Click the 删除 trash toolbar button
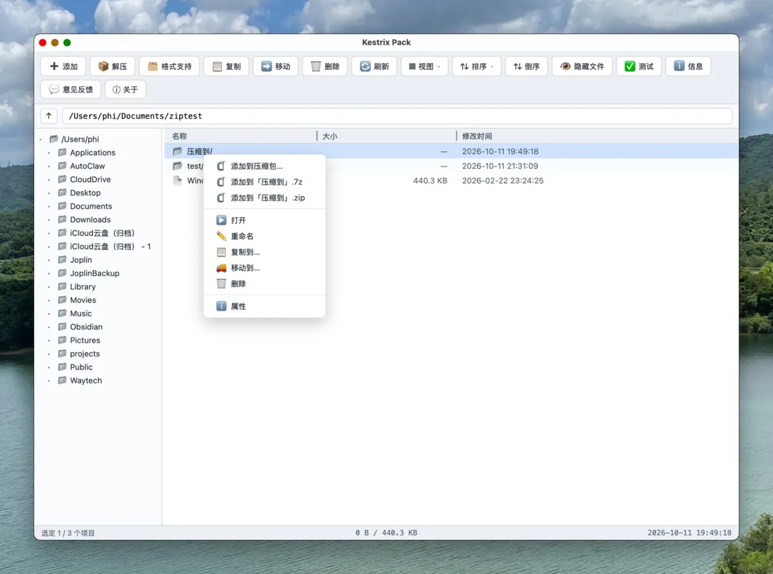The width and height of the screenshot is (773, 574). pos(325,66)
